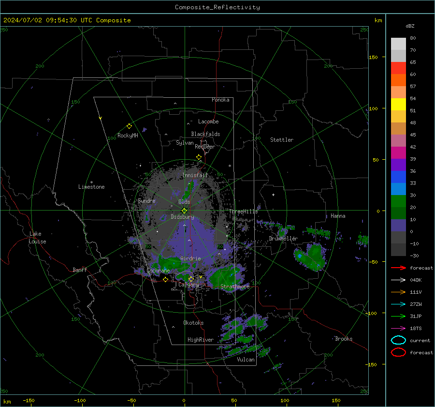Screen dimensions: 435x407
Task: Click the asterisk marker above Limestone label
Action: (91, 182)
